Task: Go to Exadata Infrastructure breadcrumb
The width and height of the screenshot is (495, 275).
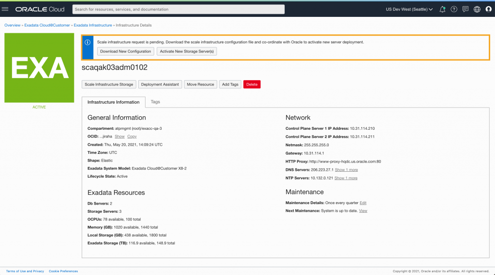Action: (93, 25)
